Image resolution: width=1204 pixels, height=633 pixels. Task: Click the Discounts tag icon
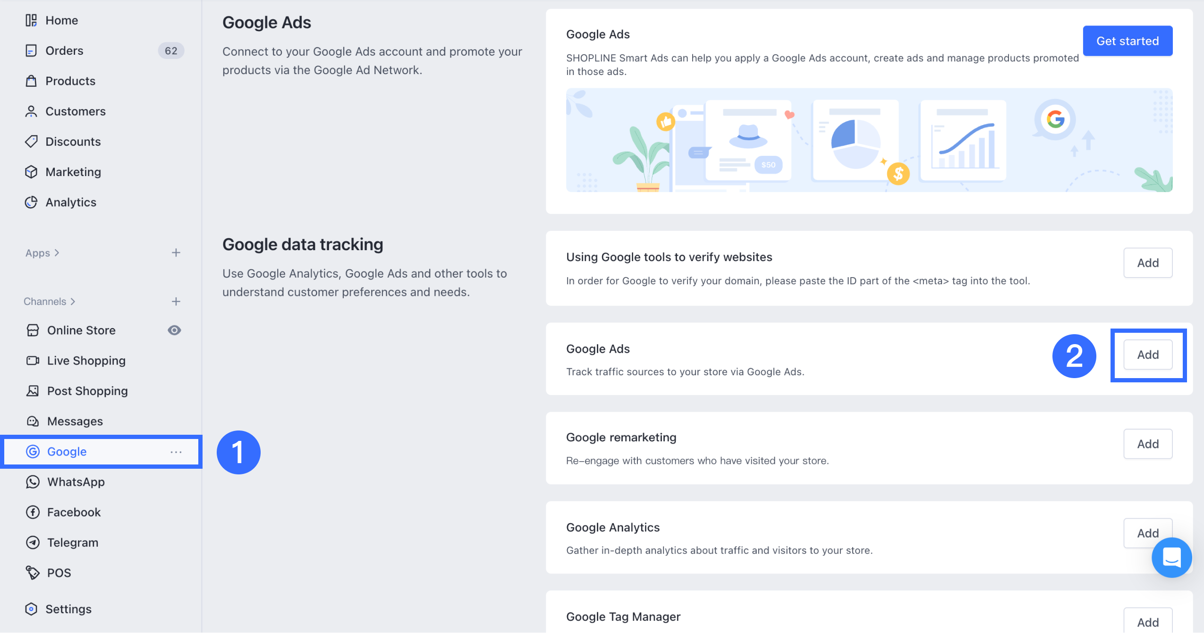tap(31, 142)
